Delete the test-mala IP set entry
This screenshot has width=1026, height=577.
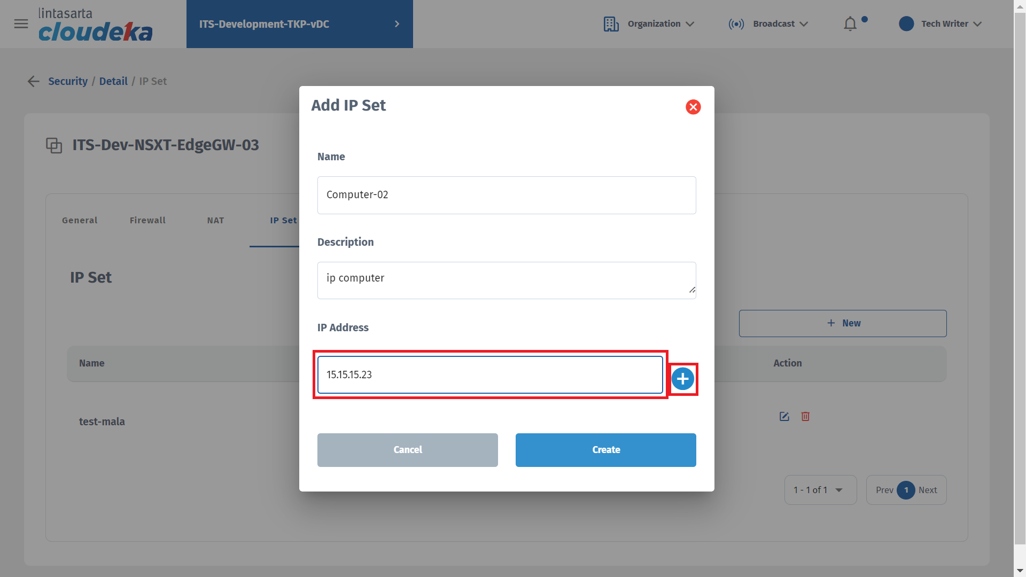point(805,417)
